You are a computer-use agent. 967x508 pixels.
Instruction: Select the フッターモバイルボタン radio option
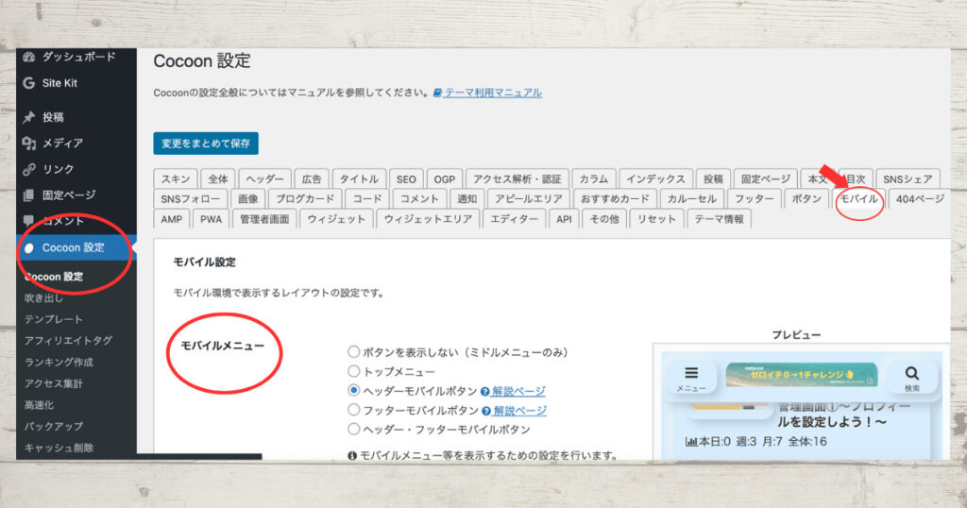353,410
